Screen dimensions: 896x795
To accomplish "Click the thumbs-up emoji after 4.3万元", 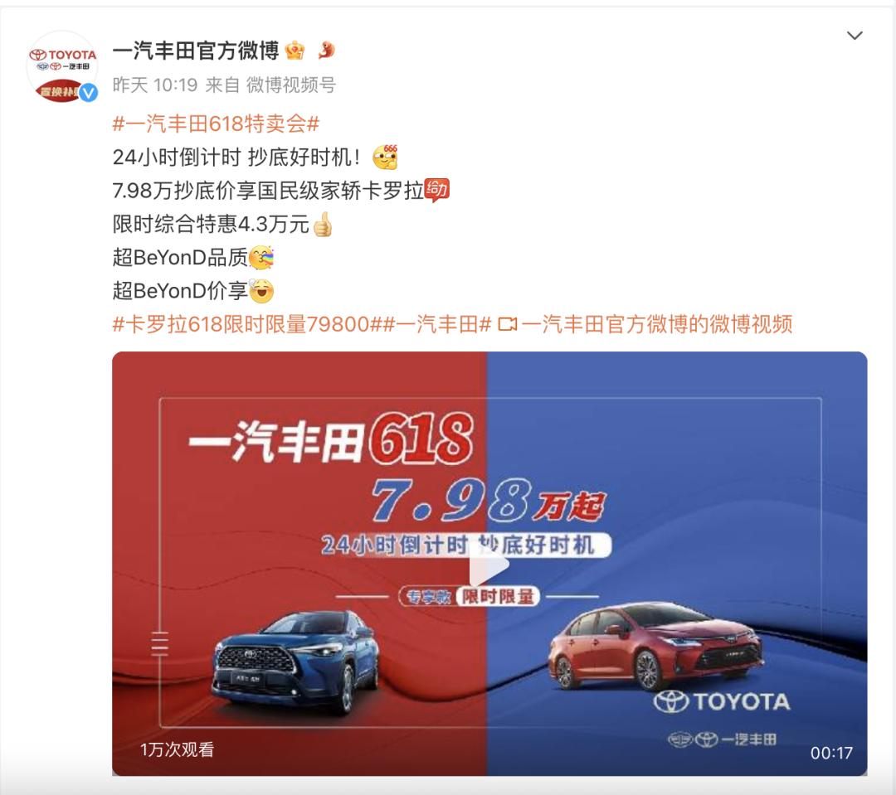I will coord(322,224).
